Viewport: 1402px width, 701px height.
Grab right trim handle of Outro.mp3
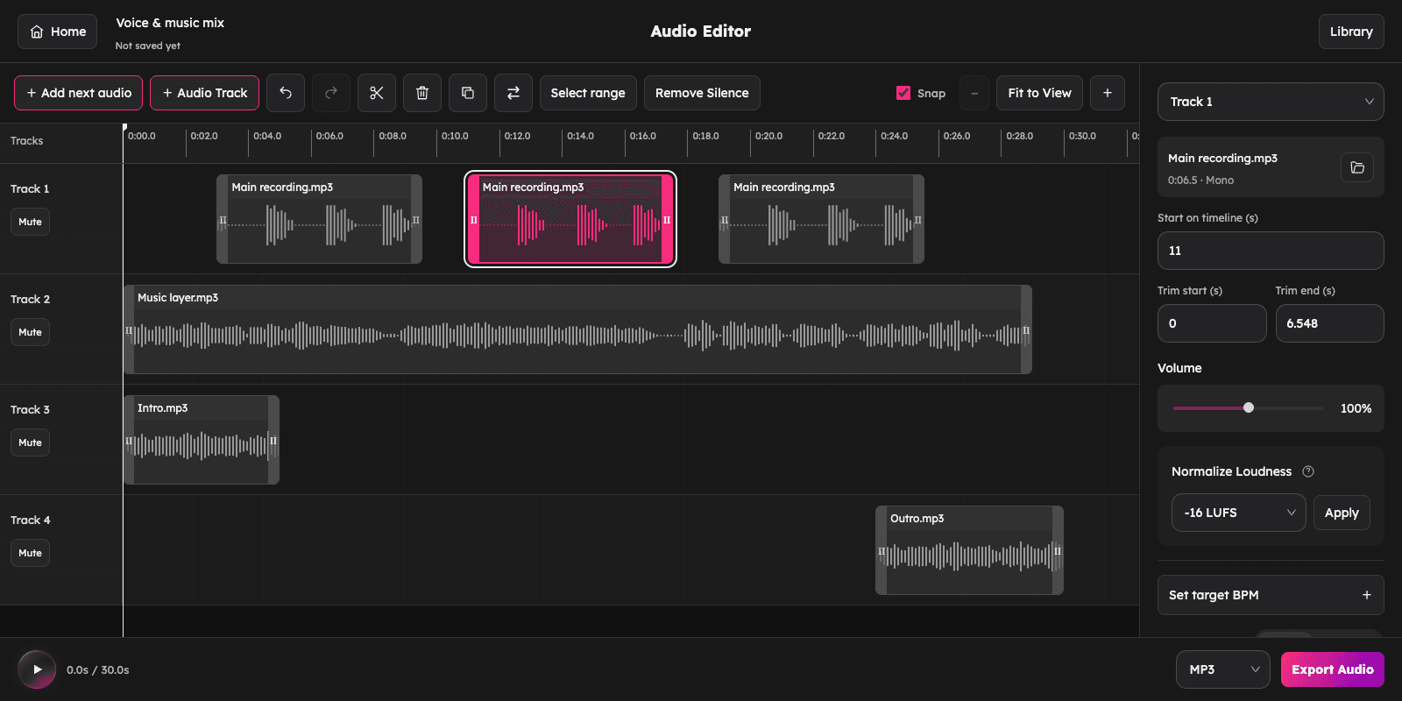tap(1058, 551)
